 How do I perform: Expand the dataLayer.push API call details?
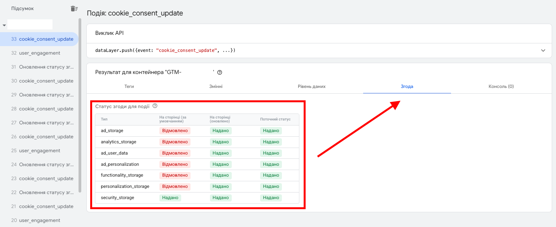coord(543,51)
